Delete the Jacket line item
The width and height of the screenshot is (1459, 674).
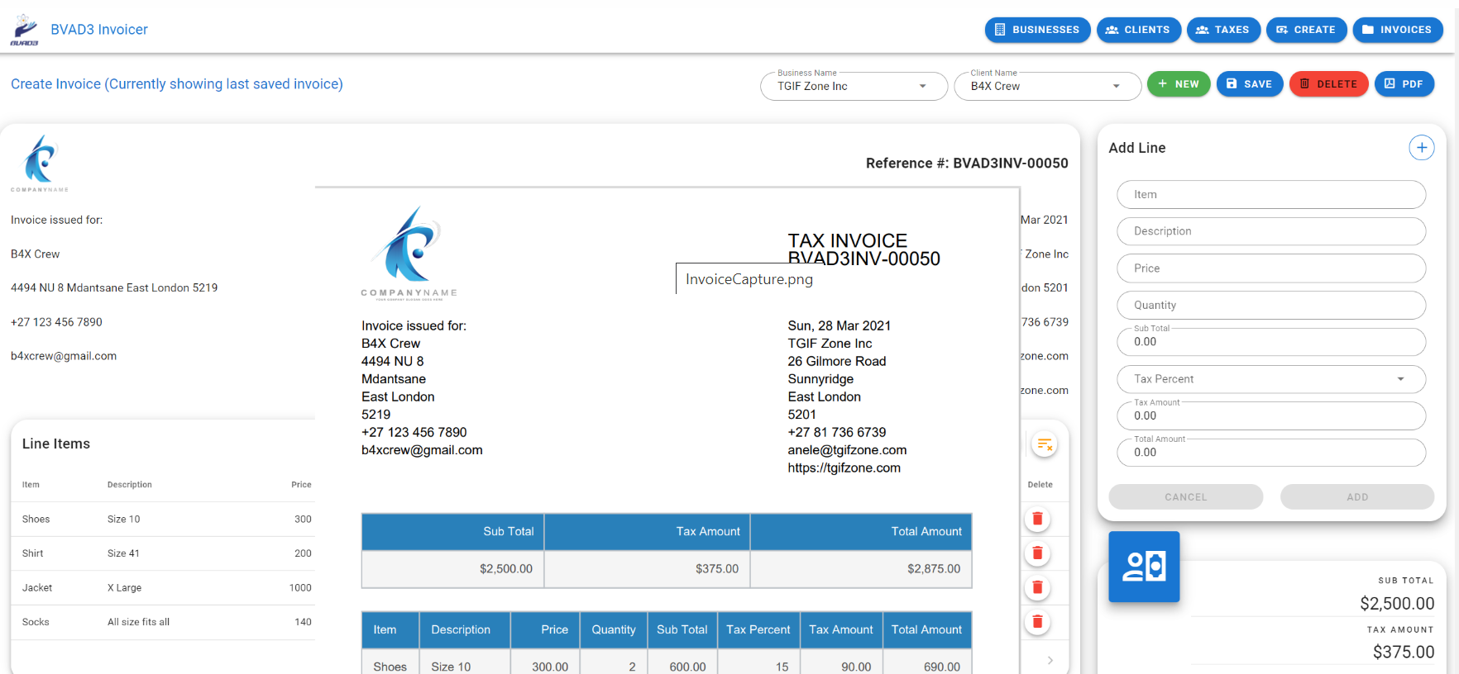[x=1037, y=587]
